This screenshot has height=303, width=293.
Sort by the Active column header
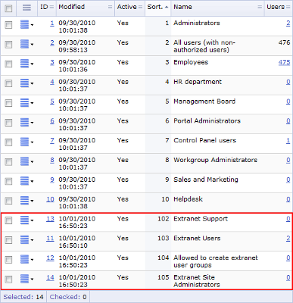pos(129,8)
